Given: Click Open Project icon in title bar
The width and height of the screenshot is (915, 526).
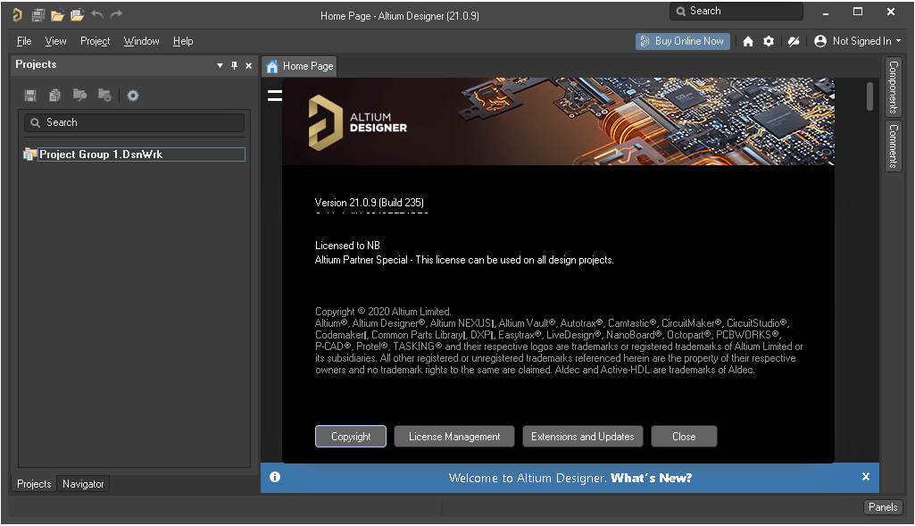Looking at the screenshot, I should tap(77, 15).
